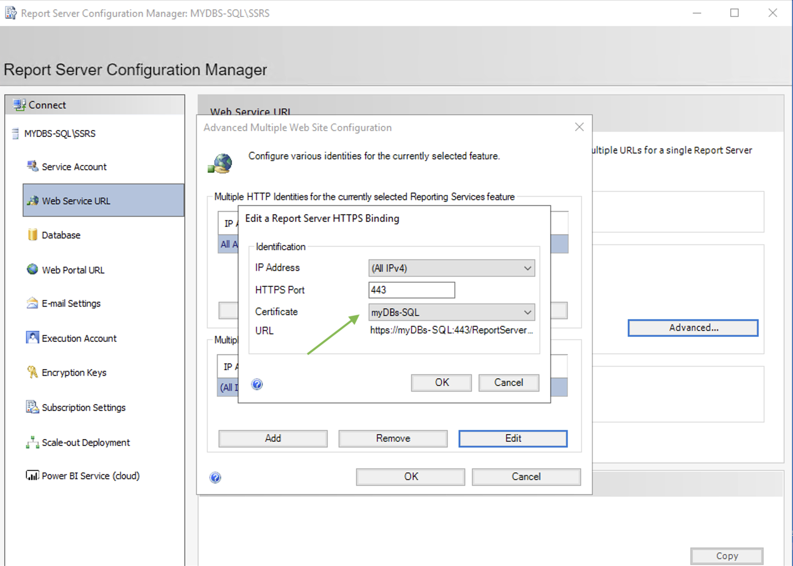Screen dimensions: 793x566
Task: Open Encryption Keys page
Action: click(74, 373)
